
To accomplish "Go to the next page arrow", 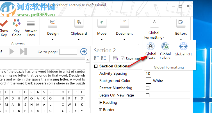I will pos(12,51).
